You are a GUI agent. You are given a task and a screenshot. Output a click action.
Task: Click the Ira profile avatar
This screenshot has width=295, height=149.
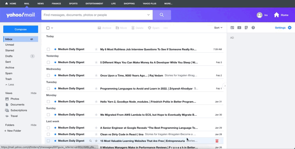pos(259,15)
